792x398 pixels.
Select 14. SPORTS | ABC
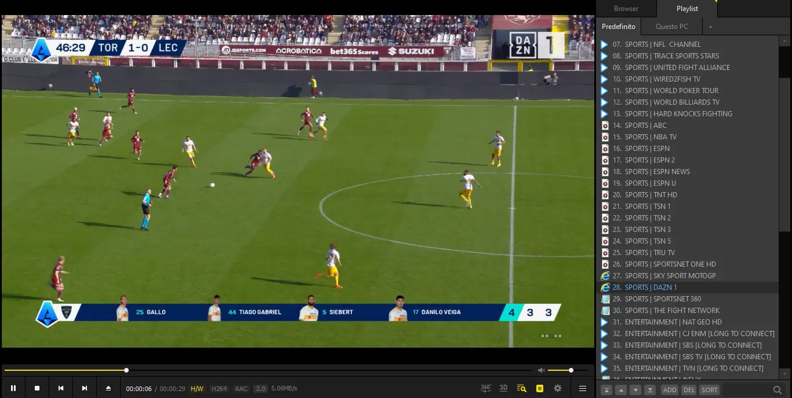click(x=687, y=126)
